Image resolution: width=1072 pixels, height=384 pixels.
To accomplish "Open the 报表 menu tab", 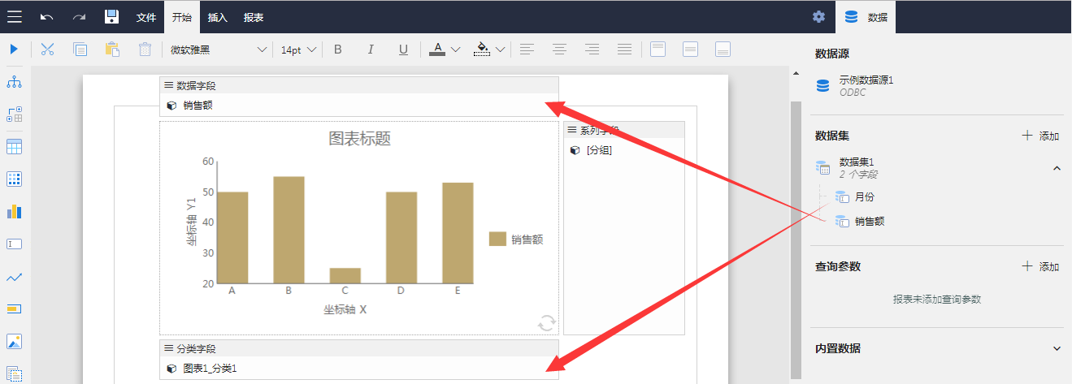I will click(254, 17).
